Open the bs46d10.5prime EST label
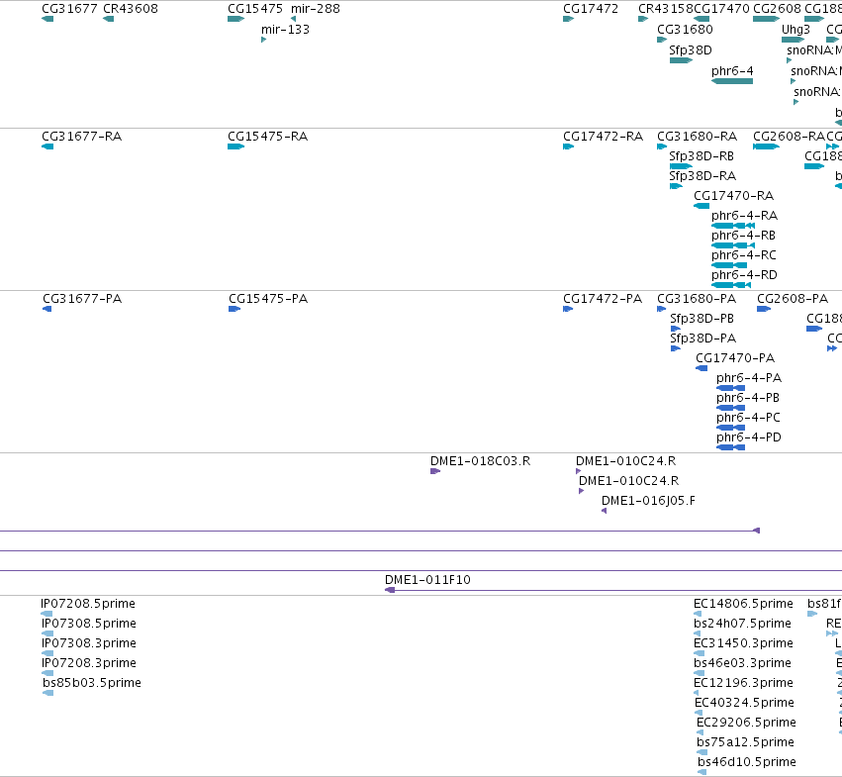This screenshot has height=777, width=842. (747, 762)
